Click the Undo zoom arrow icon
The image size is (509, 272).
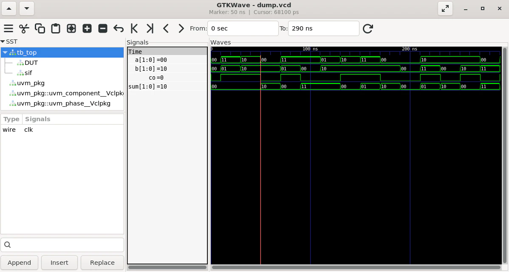pyautogui.click(x=119, y=28)
